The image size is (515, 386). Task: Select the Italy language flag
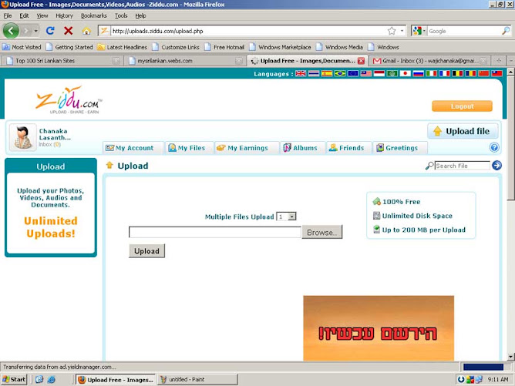[x=431, y=73]
